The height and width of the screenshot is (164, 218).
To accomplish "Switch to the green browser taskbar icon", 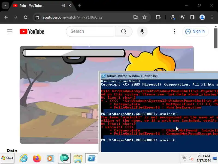I will (x=64, y=158).
